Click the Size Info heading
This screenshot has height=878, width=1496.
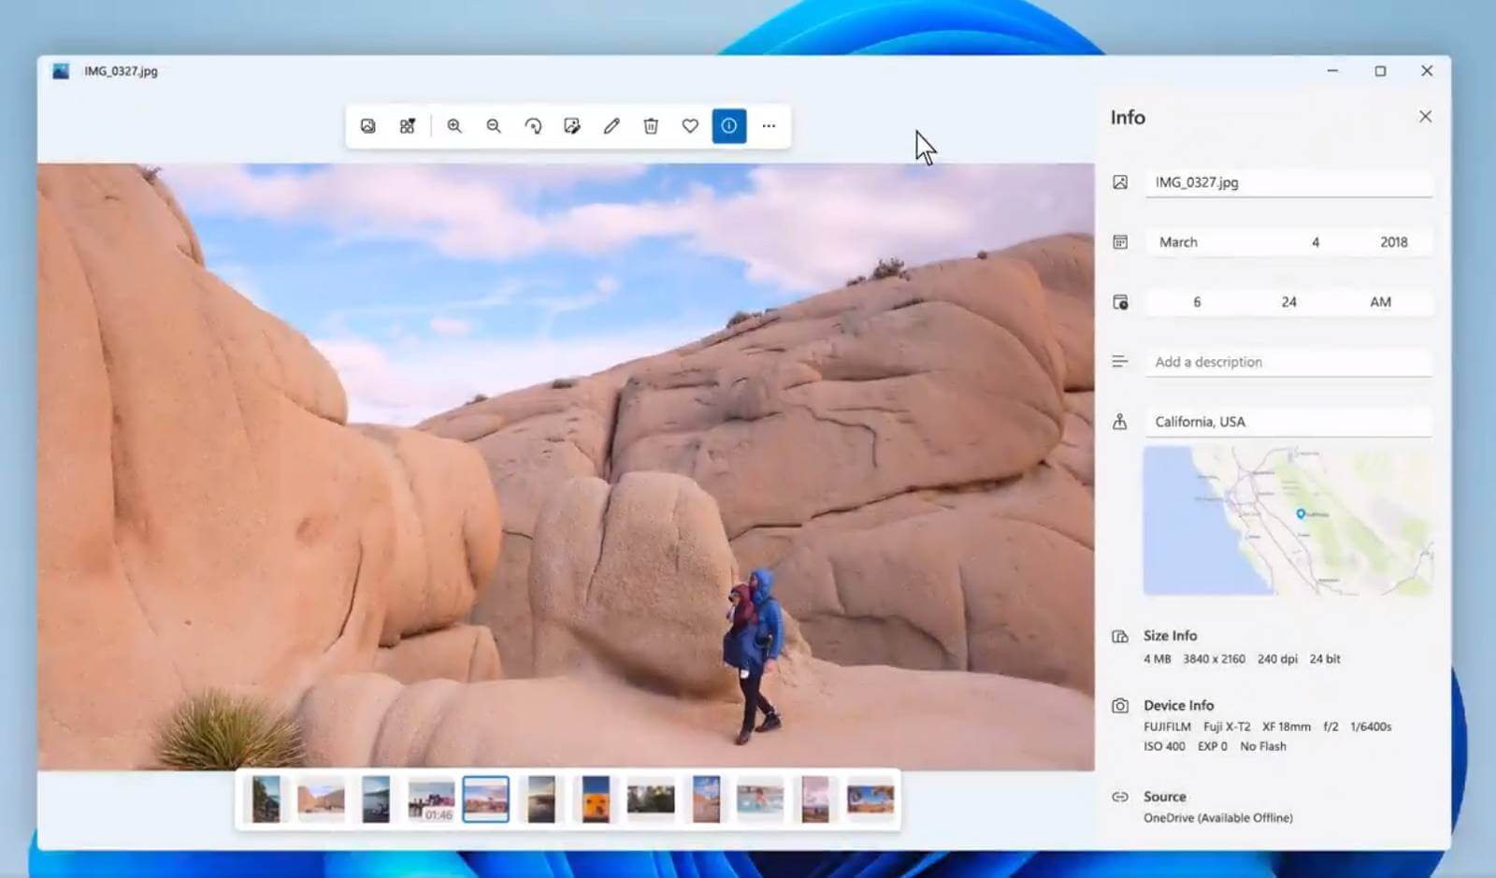[1171, 636]
